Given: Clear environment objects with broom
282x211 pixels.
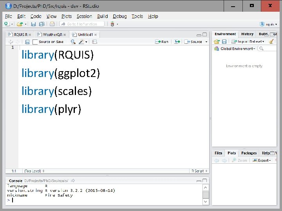Looking at the screenshot, I should (x=271, y=42).
